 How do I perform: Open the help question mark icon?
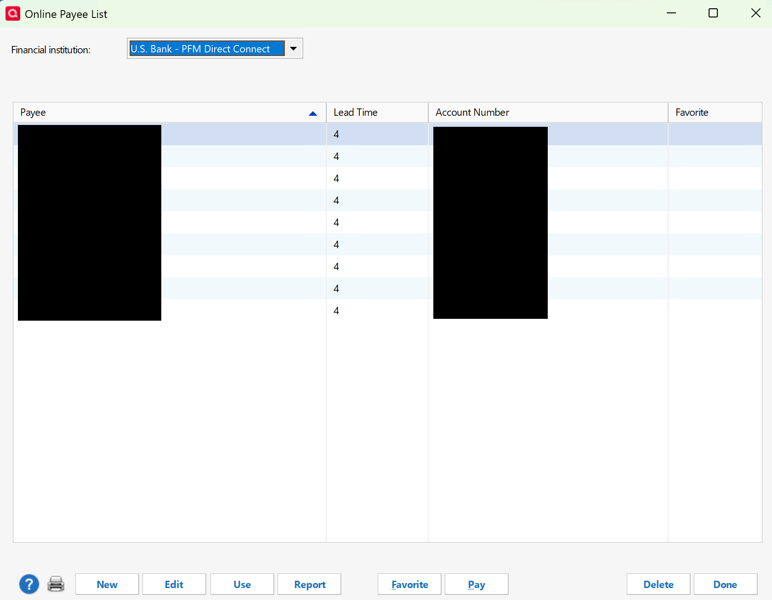29,584
